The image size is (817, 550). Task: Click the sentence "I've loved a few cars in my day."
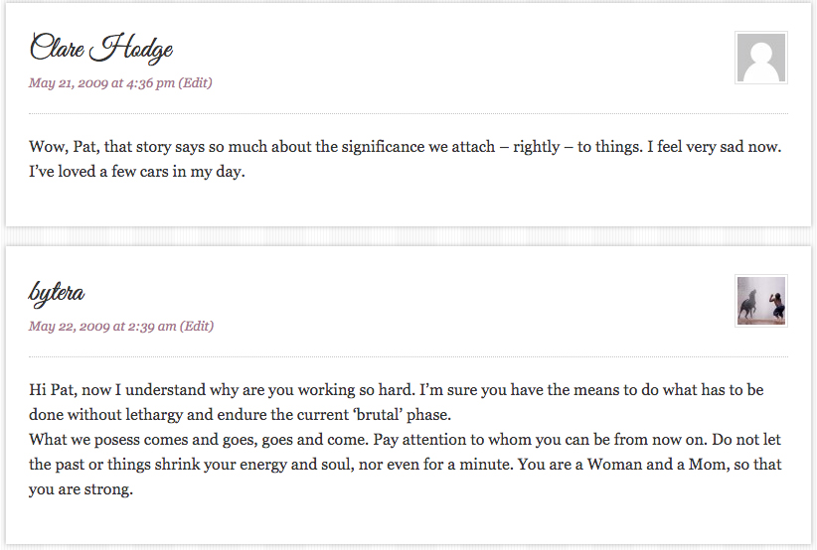[137, 172]
